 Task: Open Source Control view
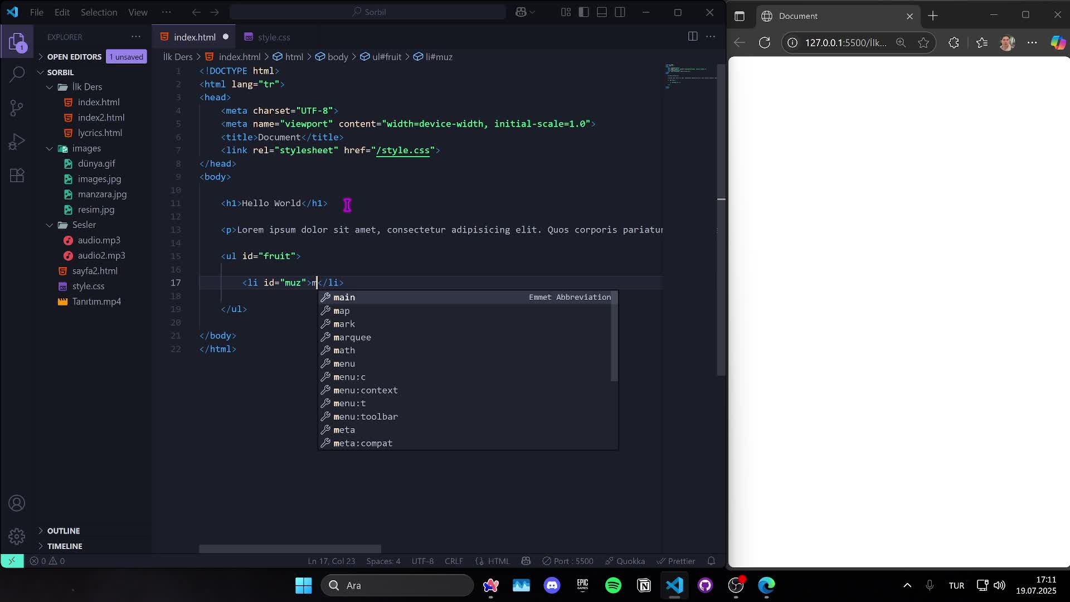[x=17, y=108]
